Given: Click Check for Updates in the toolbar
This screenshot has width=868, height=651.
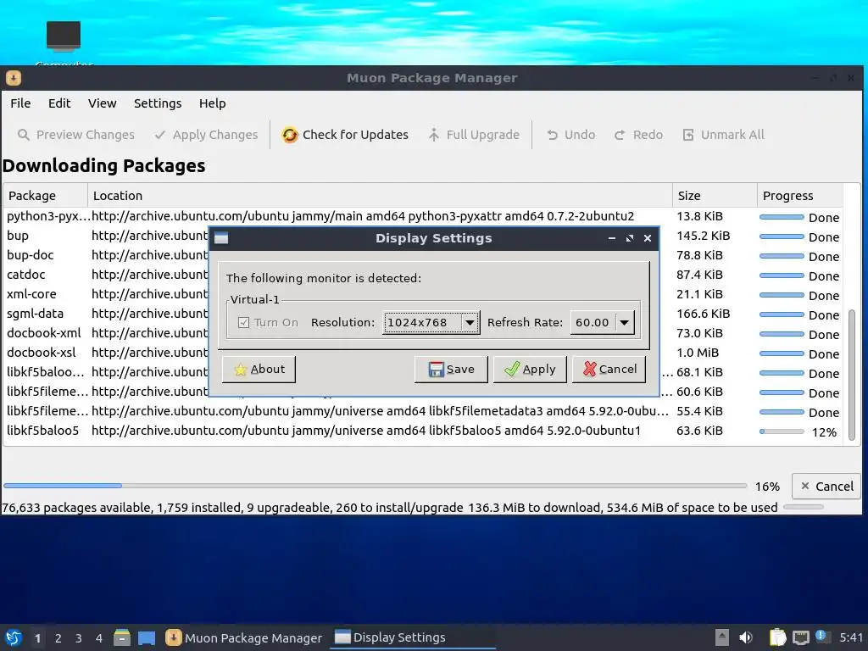Looking at the screenshot, I should point(345,135).
